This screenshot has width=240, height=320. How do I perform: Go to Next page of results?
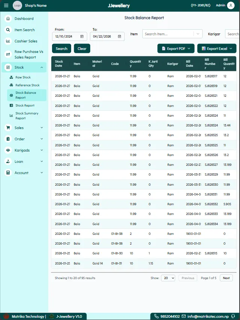[x=226, y=278]
